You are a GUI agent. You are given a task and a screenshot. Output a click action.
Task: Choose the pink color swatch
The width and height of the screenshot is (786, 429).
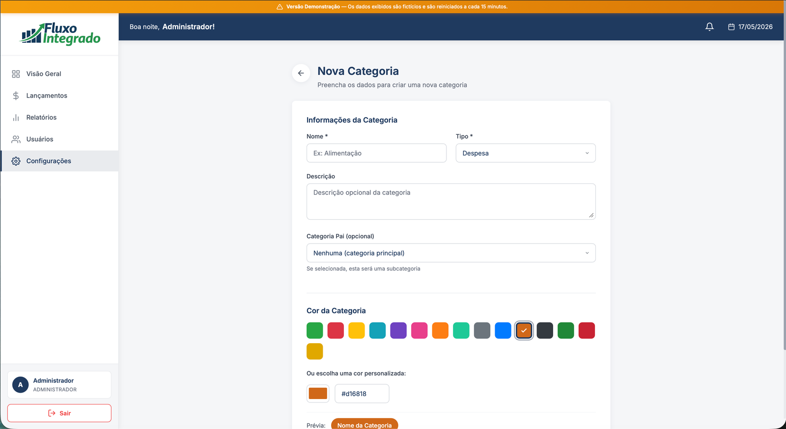coord(419,330)
